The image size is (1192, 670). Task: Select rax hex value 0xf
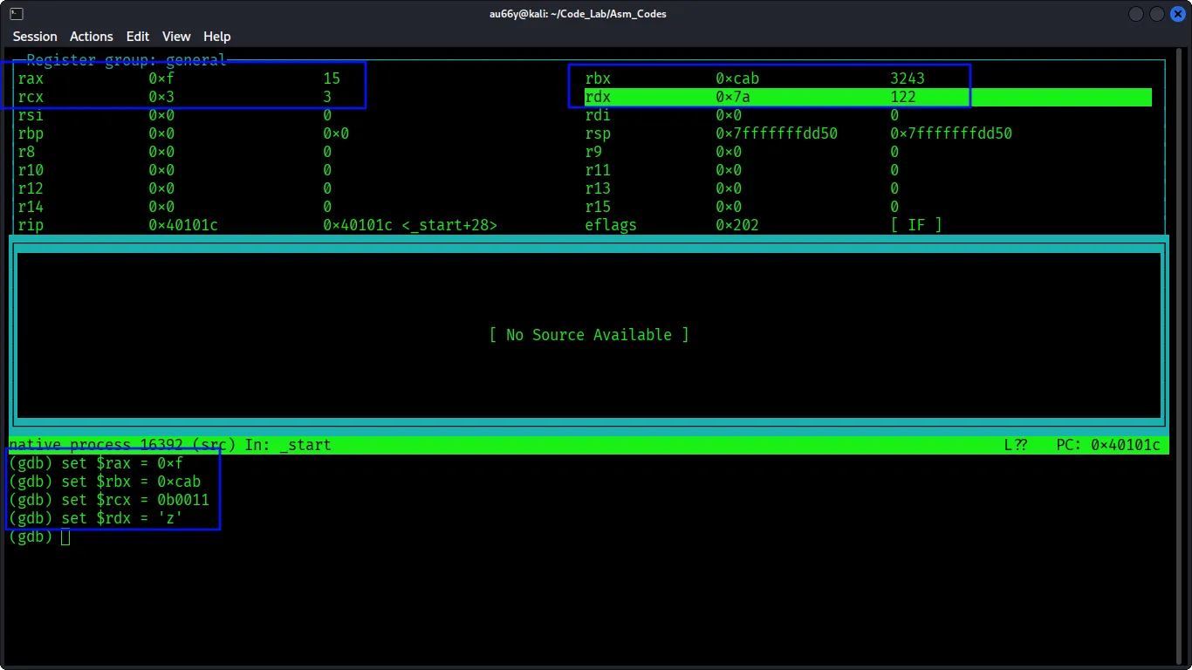(x=161, y=79)
